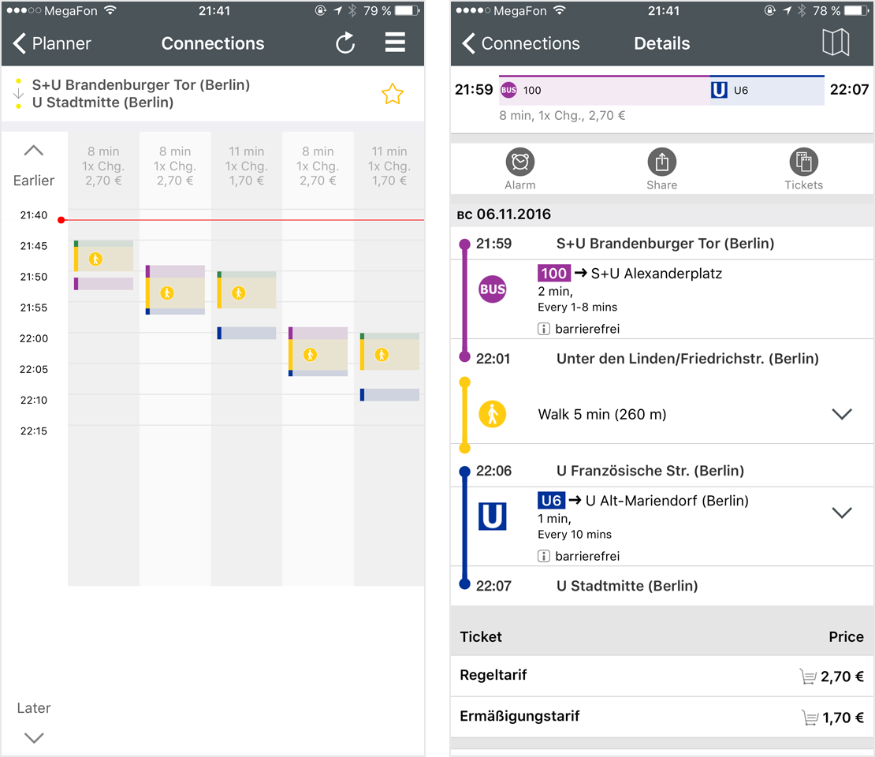This screenshot has width=875, height=757.
Task: Share this connection
Action: (x=662, y=170)
